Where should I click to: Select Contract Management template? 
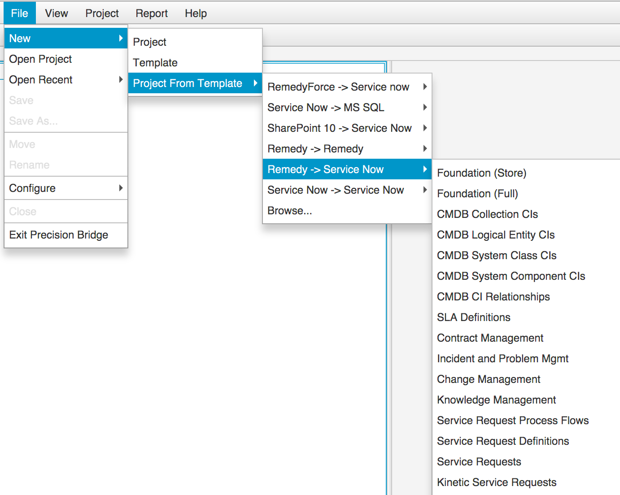click(x=526, y=338)
